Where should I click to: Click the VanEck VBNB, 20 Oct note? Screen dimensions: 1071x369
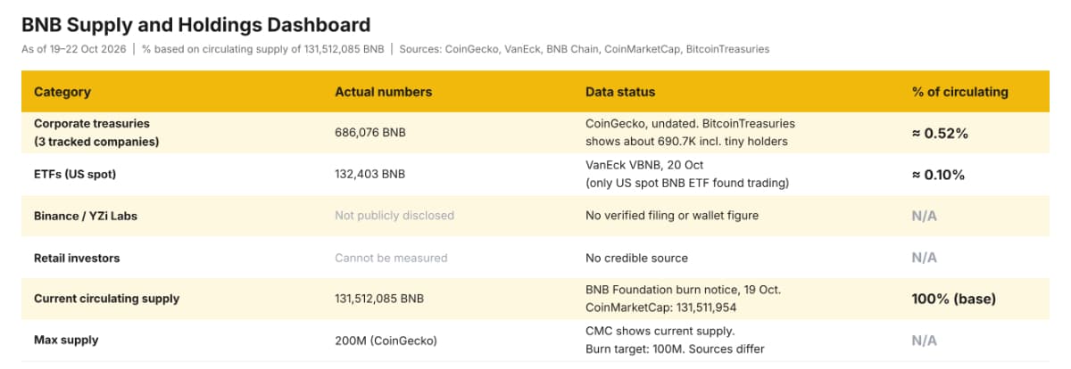(645, 164)
